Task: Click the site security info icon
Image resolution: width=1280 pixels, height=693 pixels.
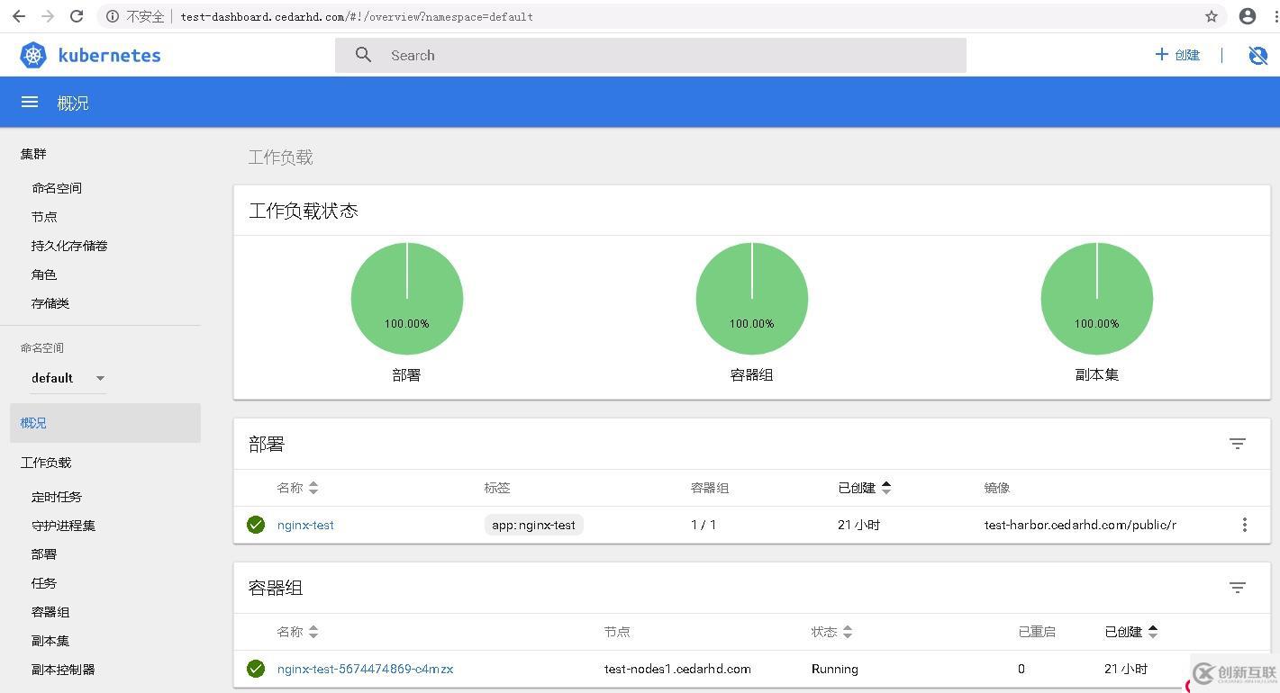Action: point(113,16)
